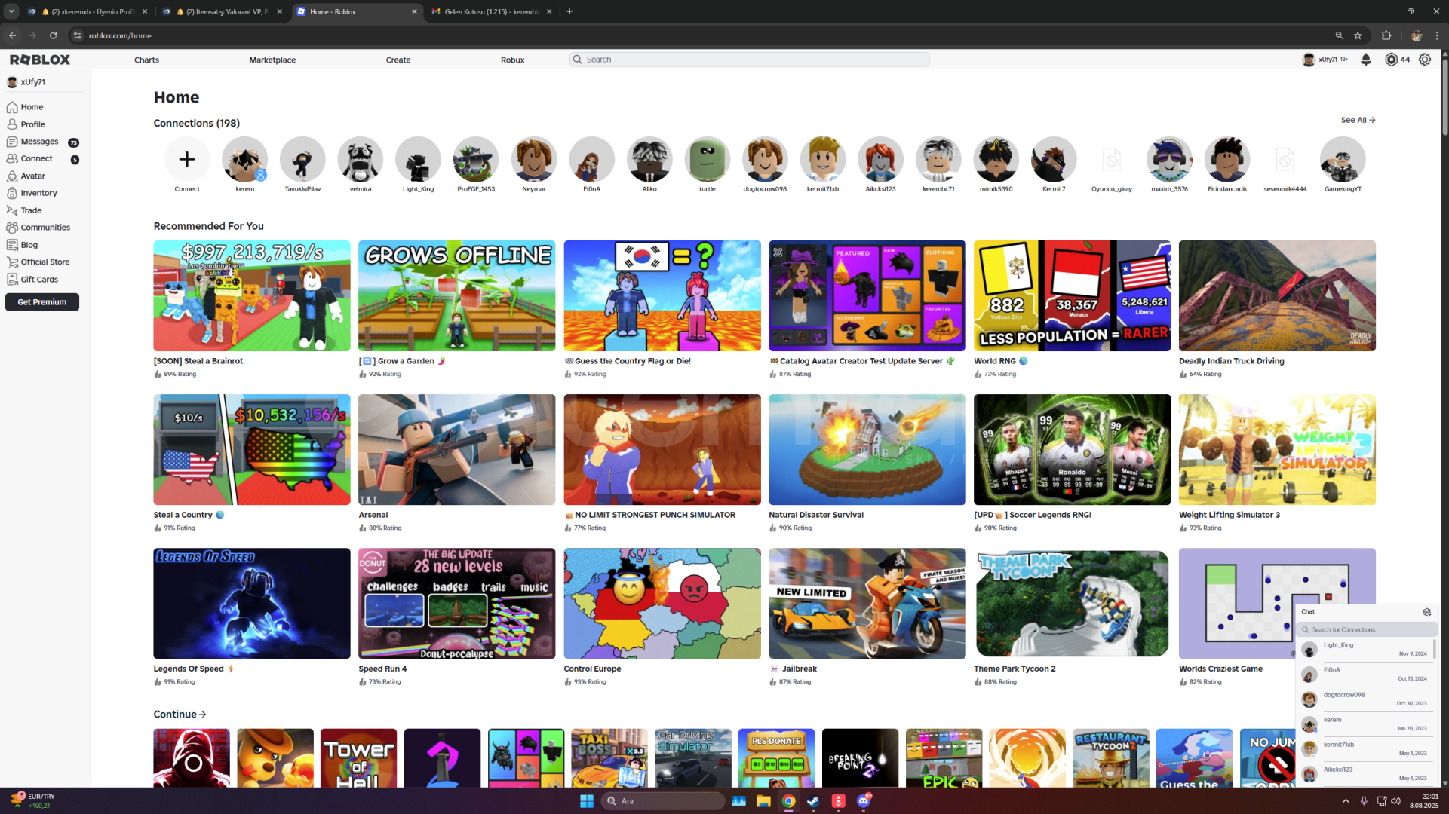Image resolution: width=1449 pixels, height=814 pixels.
Task: Open dogtocrow098 chat conversation
Action: click(x=1365, y=699)
